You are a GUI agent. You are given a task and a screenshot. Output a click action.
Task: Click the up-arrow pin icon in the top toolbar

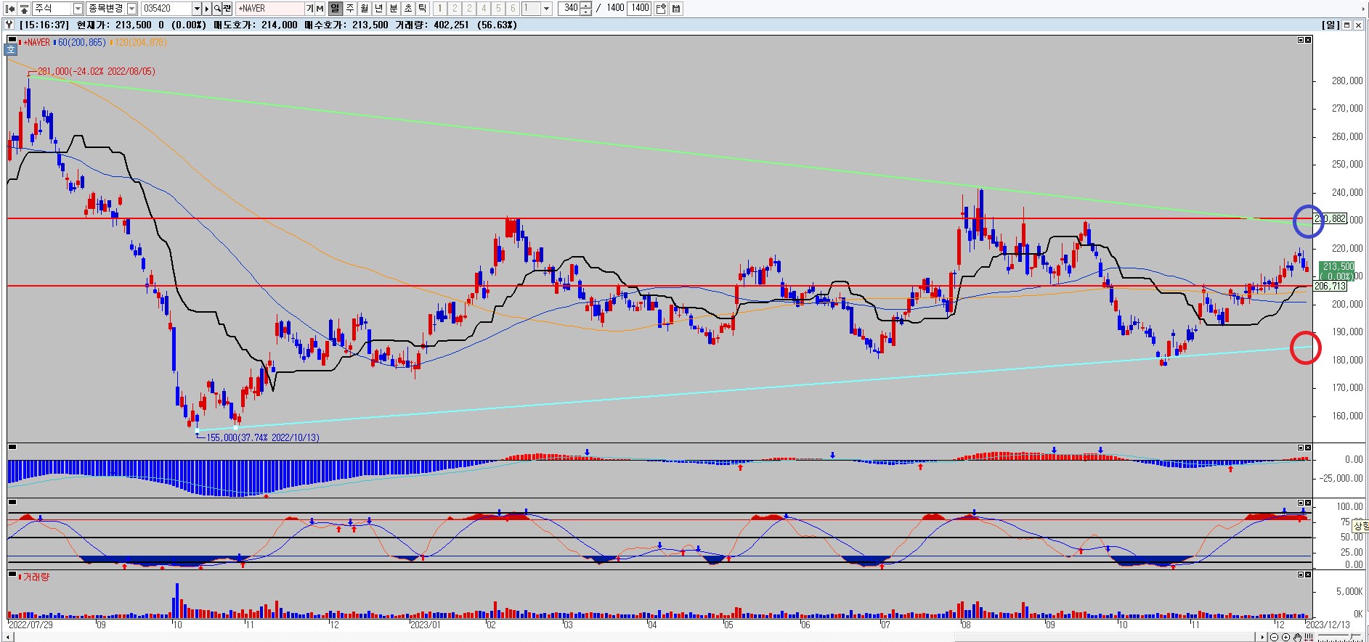tap(24, 9)
